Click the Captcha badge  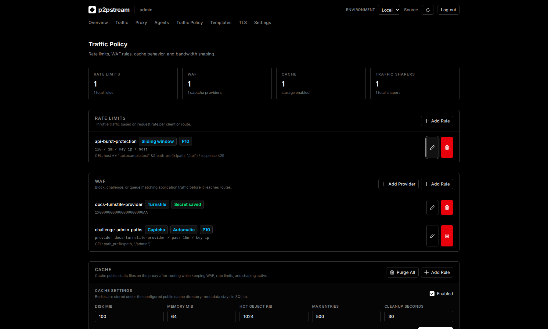(x=156, y=230)
